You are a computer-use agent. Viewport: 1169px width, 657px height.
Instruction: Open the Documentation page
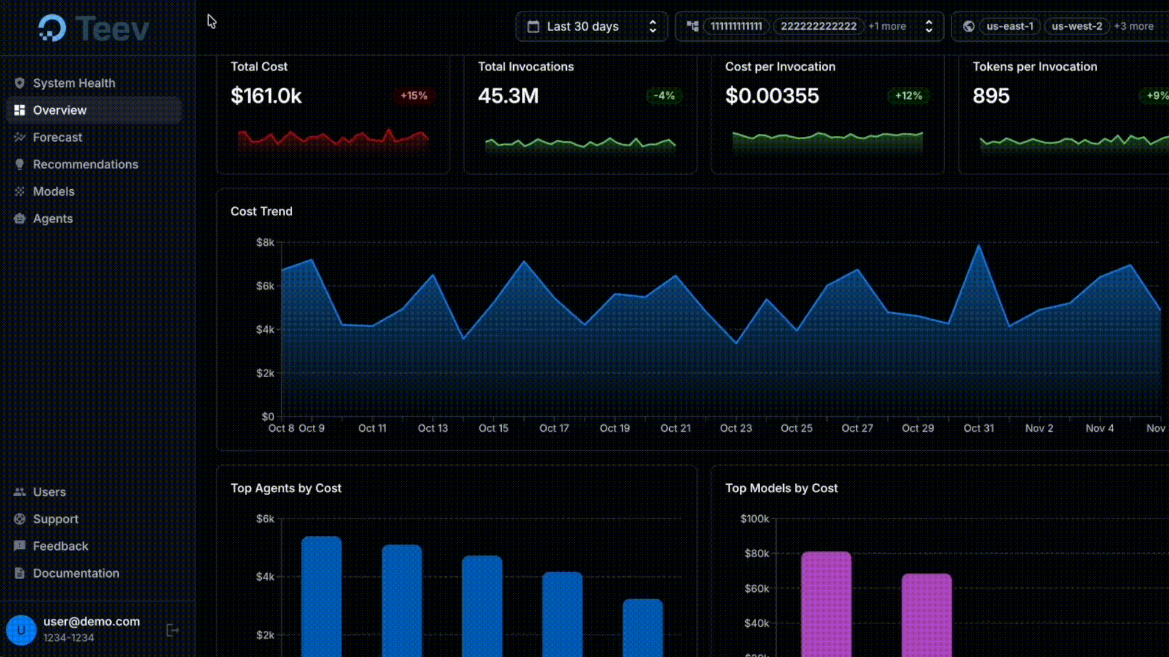point(75,573)
